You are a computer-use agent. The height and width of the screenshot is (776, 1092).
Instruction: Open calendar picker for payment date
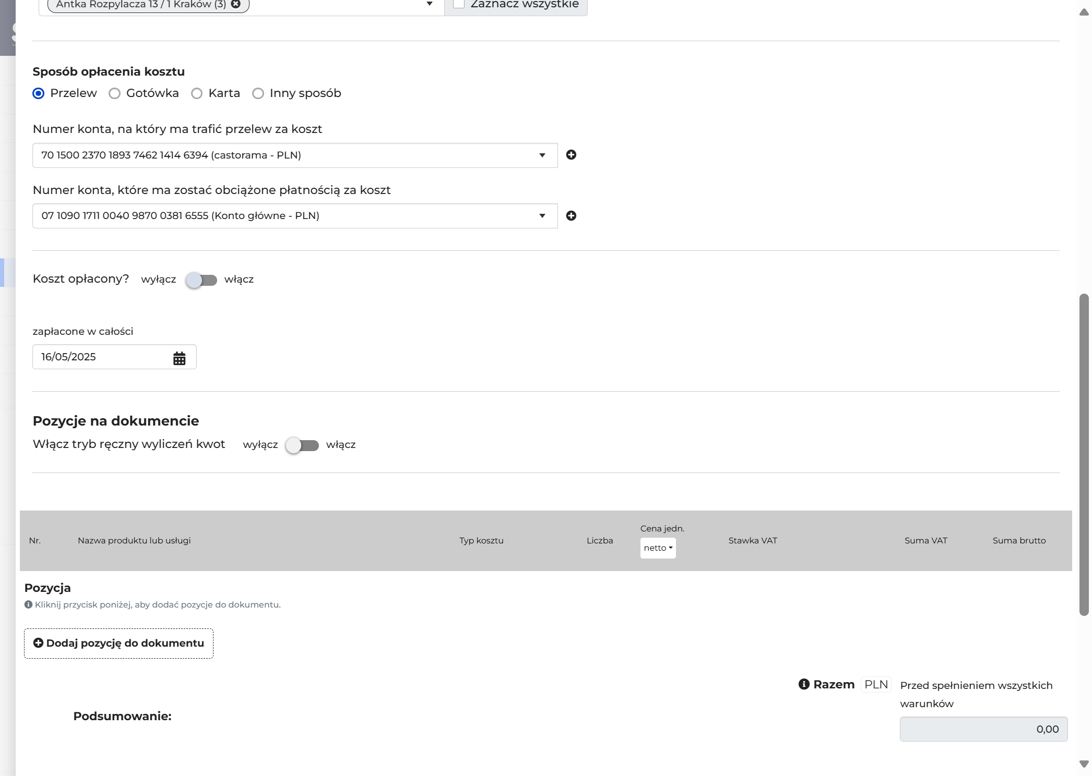179,358
